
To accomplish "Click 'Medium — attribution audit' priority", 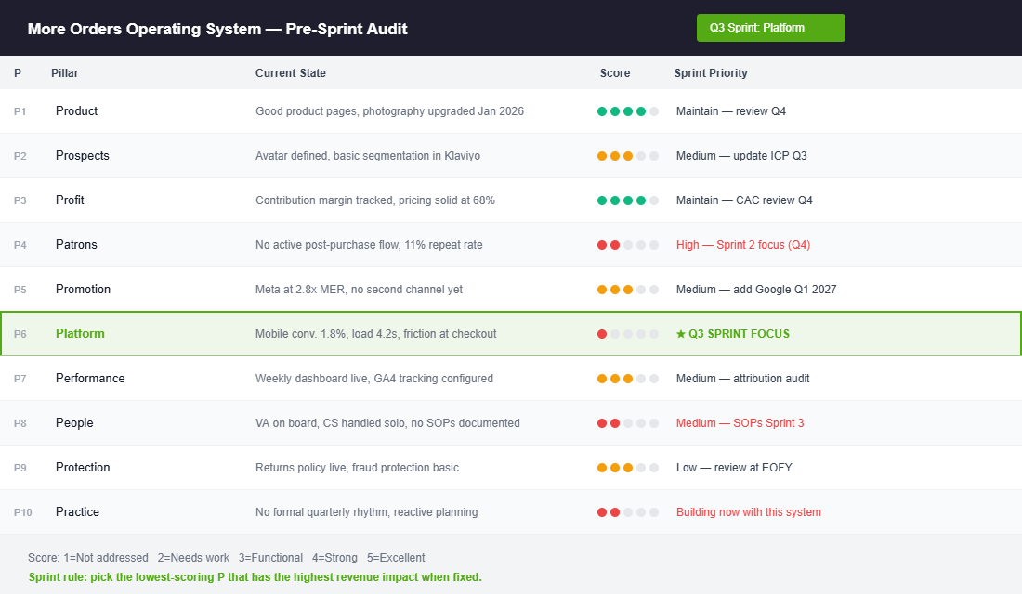I will [742, 379].
